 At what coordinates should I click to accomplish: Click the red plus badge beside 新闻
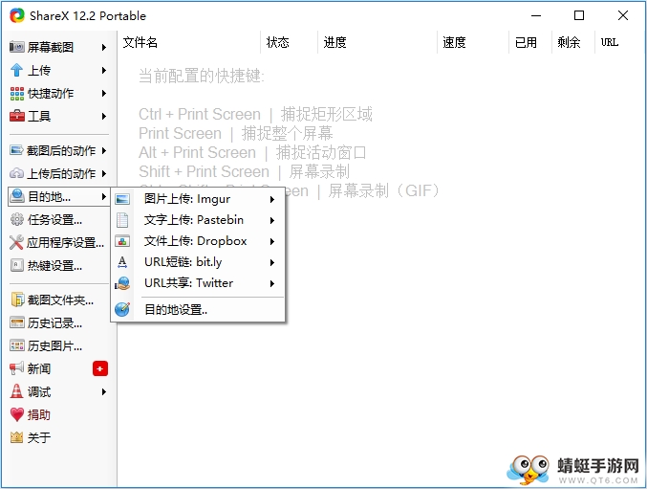point(100,368)
